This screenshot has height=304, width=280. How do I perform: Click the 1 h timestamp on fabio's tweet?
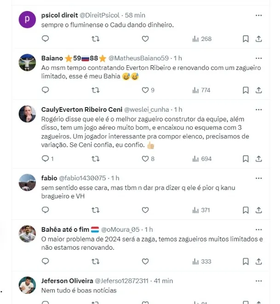115,178
